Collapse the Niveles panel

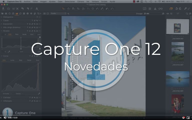(1, 31)
